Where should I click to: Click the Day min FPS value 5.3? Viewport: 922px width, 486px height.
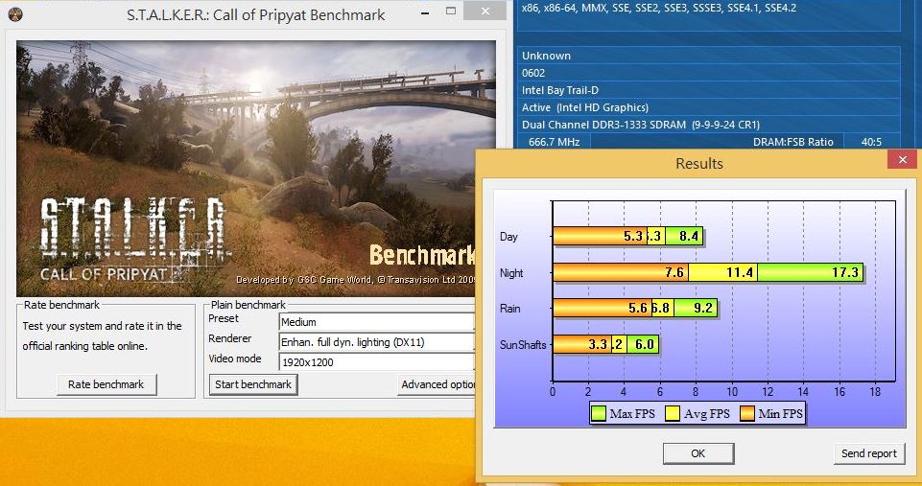(x=633, y=236)
